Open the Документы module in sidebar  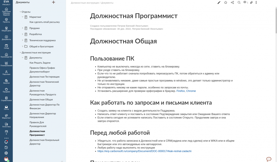[x=6, y=38]
